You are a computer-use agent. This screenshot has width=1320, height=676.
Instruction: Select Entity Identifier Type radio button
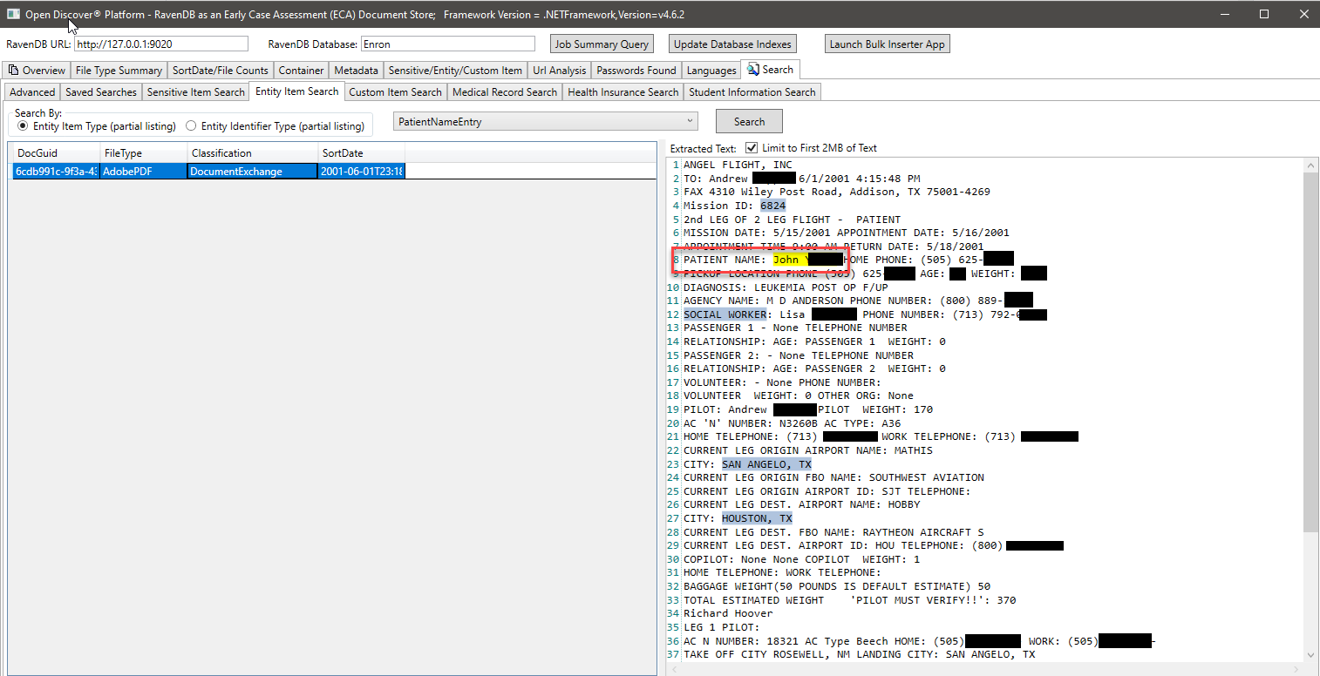click(191, 126)
